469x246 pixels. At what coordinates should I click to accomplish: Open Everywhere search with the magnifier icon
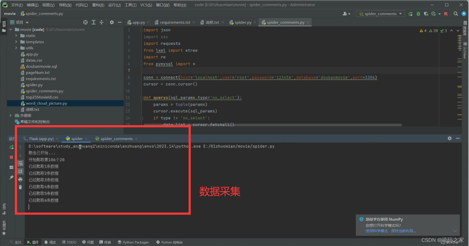pos(455,14)
